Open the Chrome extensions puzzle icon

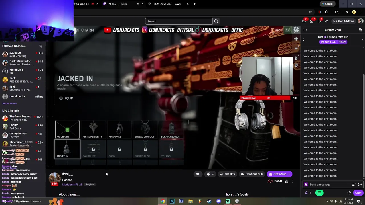[x=327, y=12]
